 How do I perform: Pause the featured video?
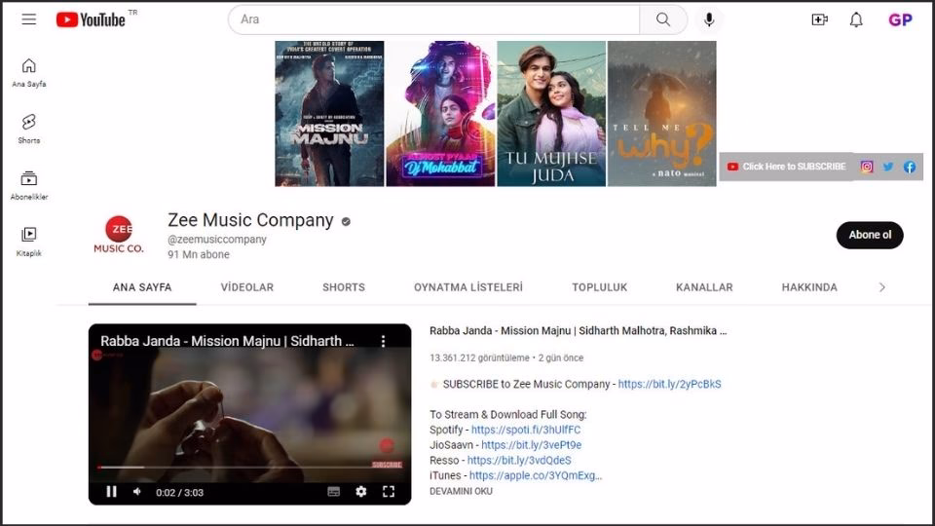click(111, 492)
